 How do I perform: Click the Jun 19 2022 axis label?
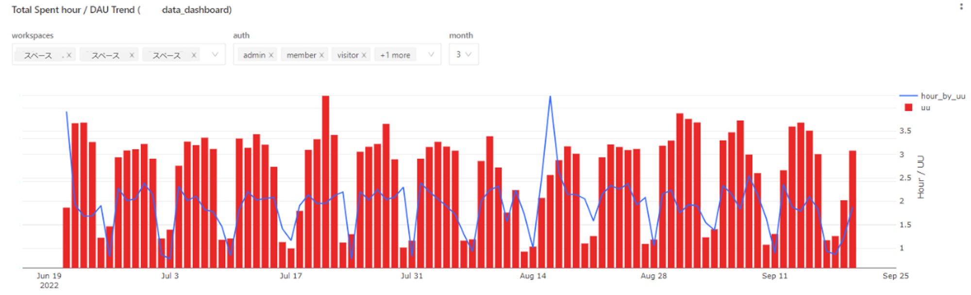(49, 280)
